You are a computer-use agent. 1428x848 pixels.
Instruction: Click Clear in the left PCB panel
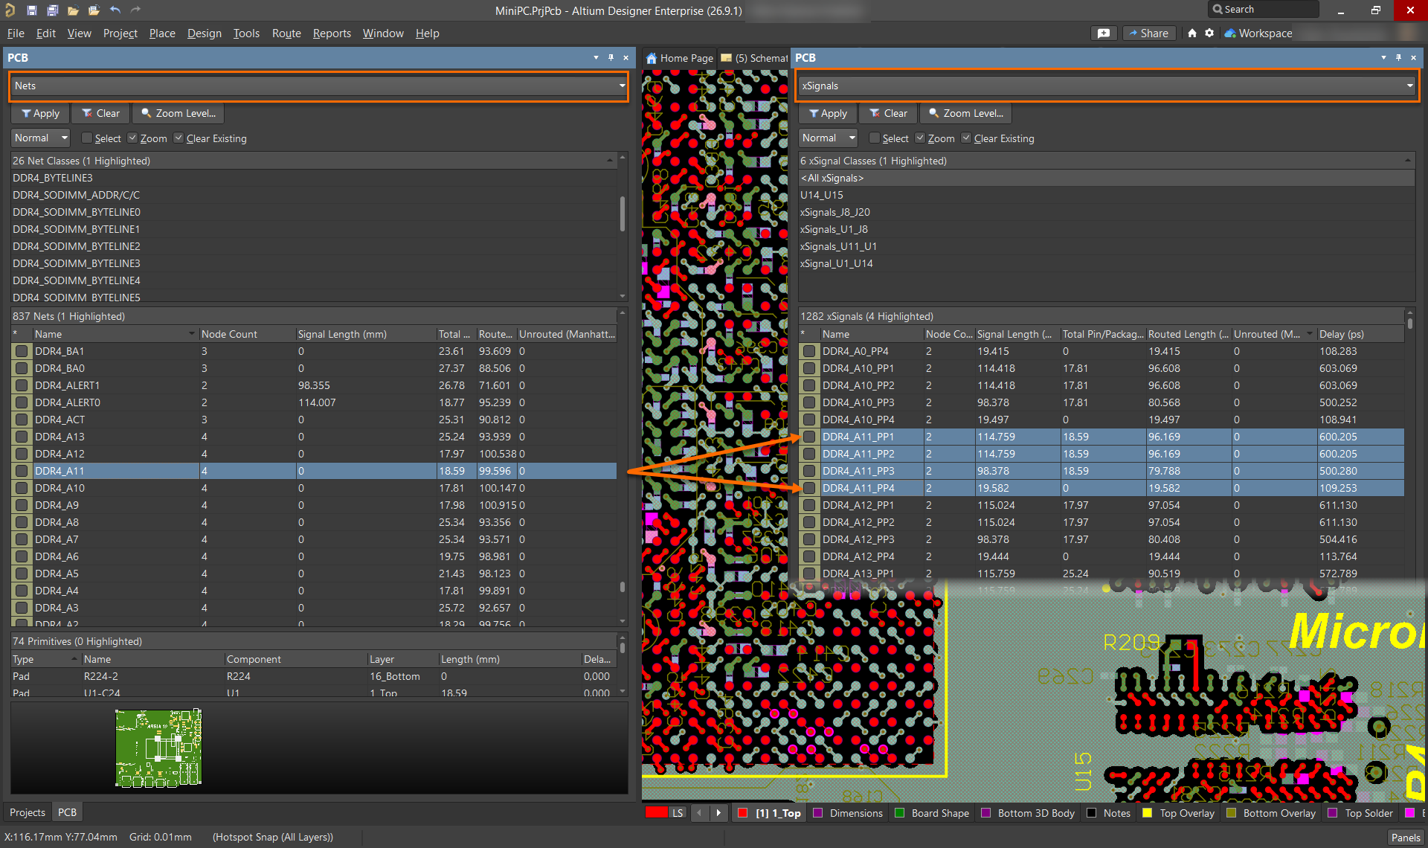point(100,113)
